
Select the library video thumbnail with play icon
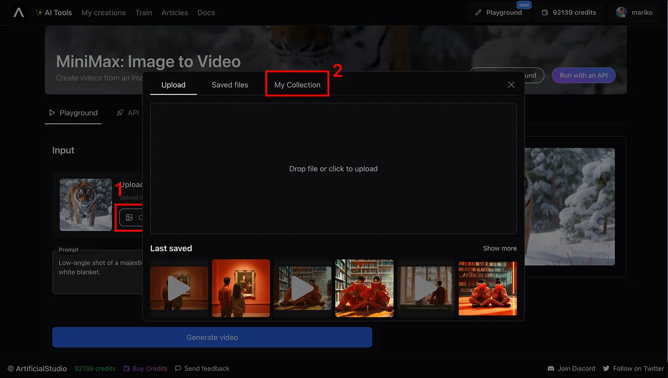303,288
